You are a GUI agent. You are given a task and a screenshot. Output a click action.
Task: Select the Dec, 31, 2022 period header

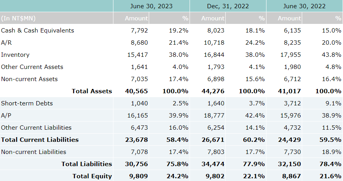point(228,6)
